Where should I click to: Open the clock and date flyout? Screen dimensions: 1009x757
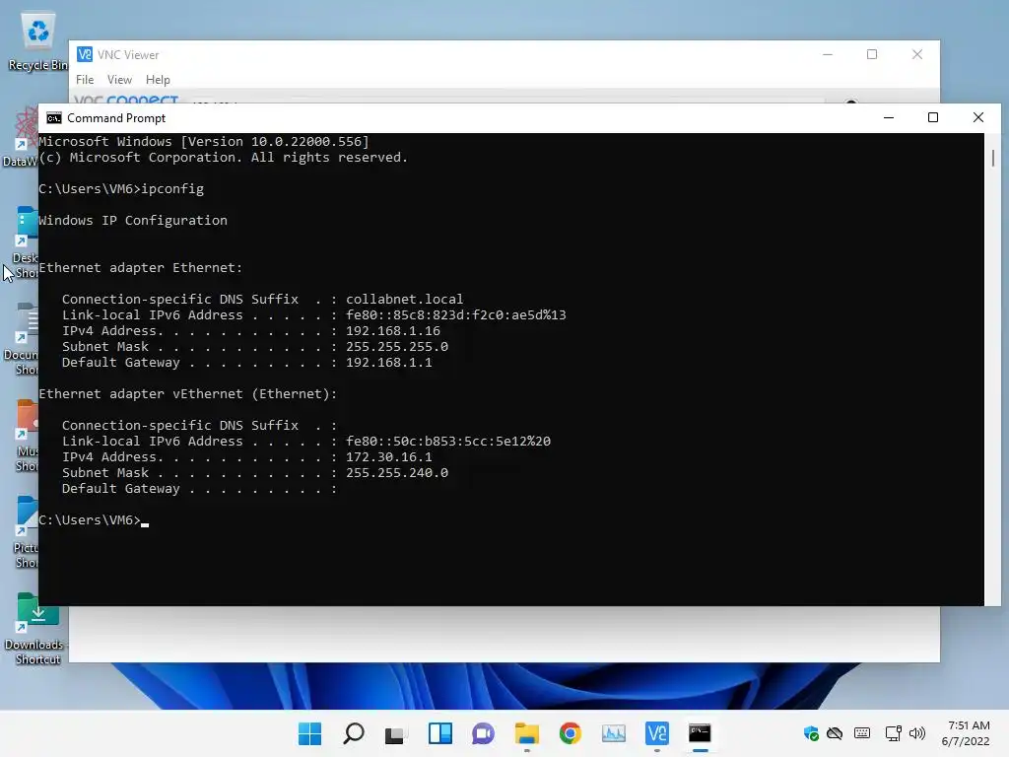click(x=966, y=733)
